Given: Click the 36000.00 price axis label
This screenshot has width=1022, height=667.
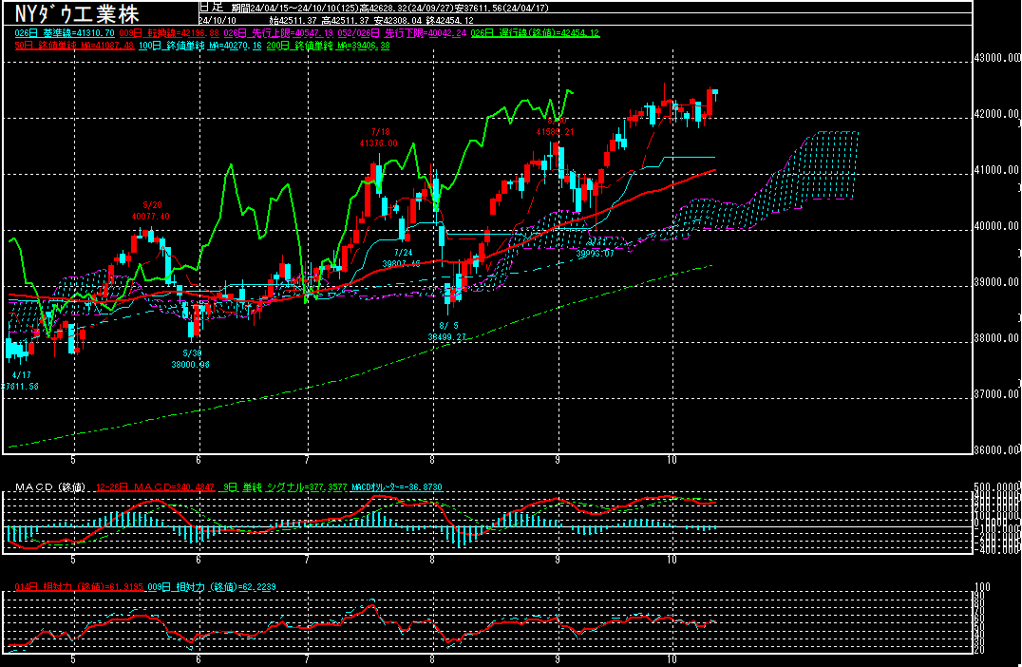Looking at the screenshot, I should point(996,449).
